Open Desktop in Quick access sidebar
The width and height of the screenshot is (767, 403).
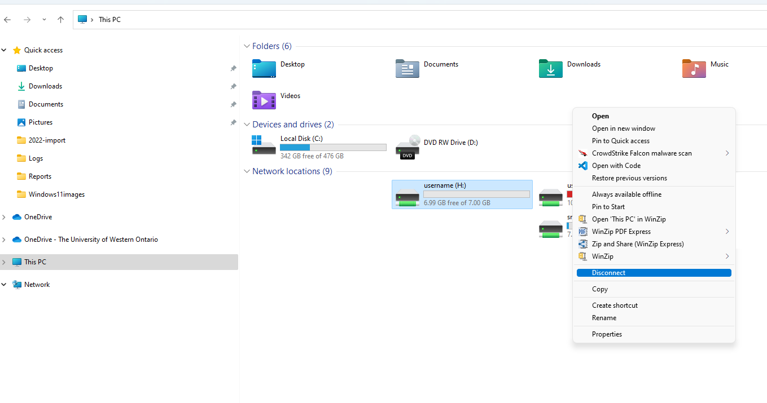click(41, 68)
